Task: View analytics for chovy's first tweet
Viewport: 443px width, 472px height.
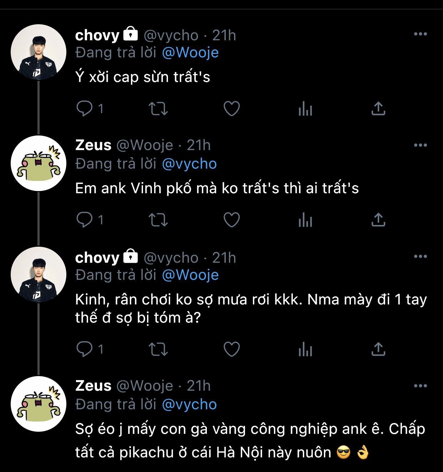Action: [305, 109]
